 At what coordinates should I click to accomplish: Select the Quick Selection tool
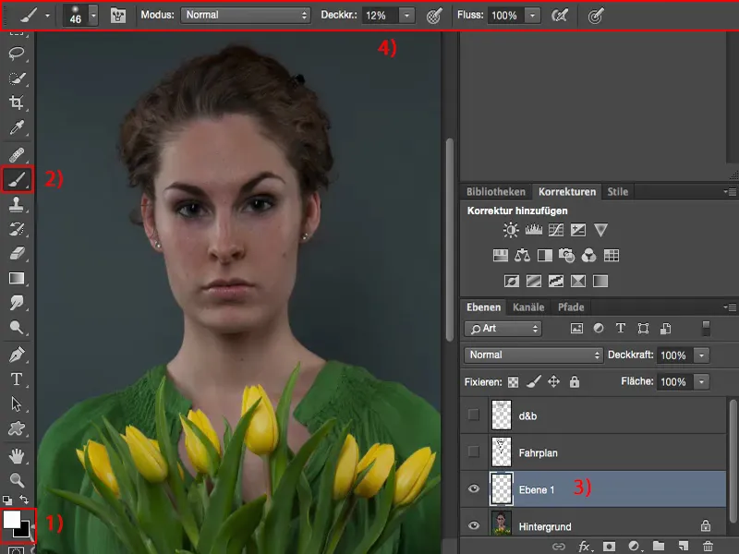17,78
